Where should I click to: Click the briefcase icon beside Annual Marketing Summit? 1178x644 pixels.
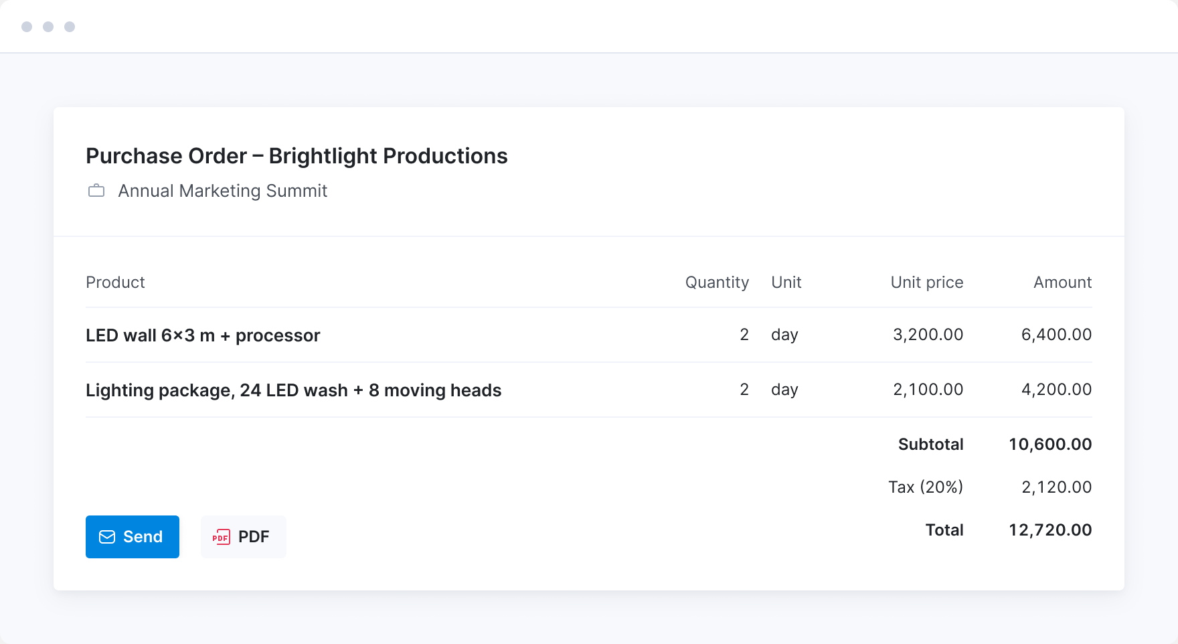click(x=96, y=191)
